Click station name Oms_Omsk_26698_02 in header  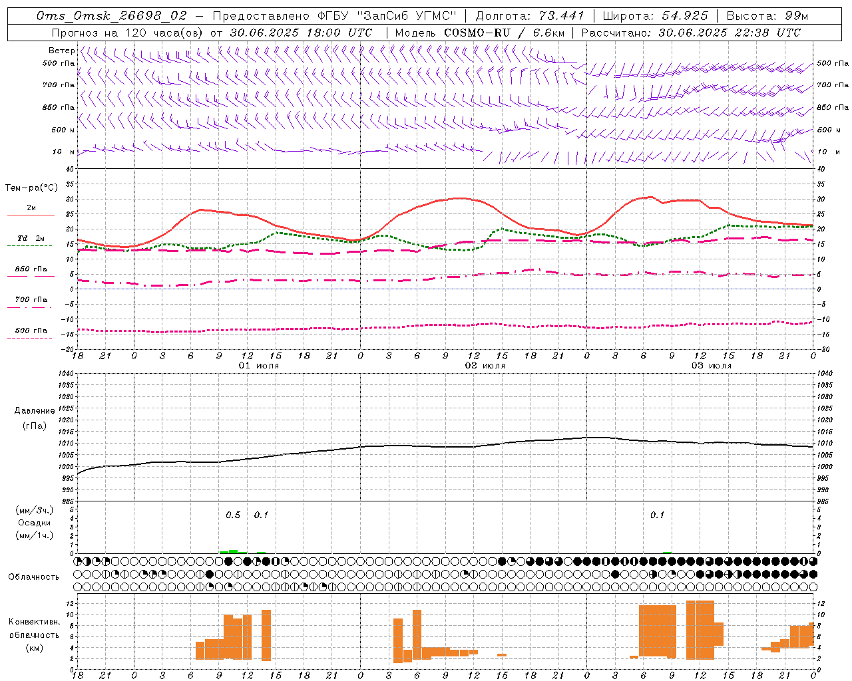click(112, 16)
